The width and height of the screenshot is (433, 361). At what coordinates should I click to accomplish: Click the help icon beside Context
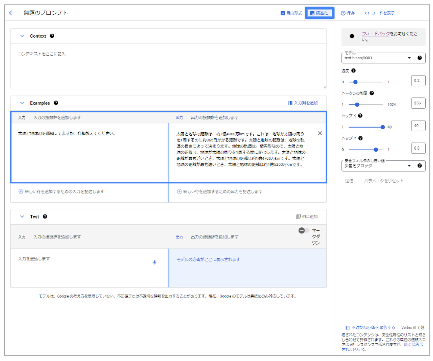[x=52, y=36]
